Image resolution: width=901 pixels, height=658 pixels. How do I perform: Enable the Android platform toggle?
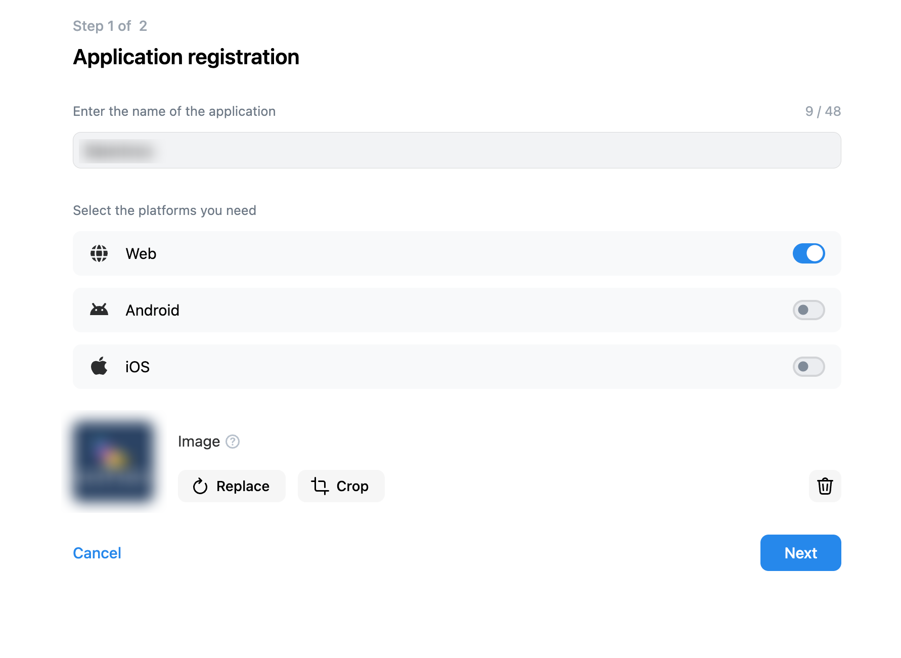pos(808,310)
